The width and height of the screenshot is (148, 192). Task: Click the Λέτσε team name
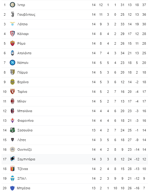pos(22,140)
